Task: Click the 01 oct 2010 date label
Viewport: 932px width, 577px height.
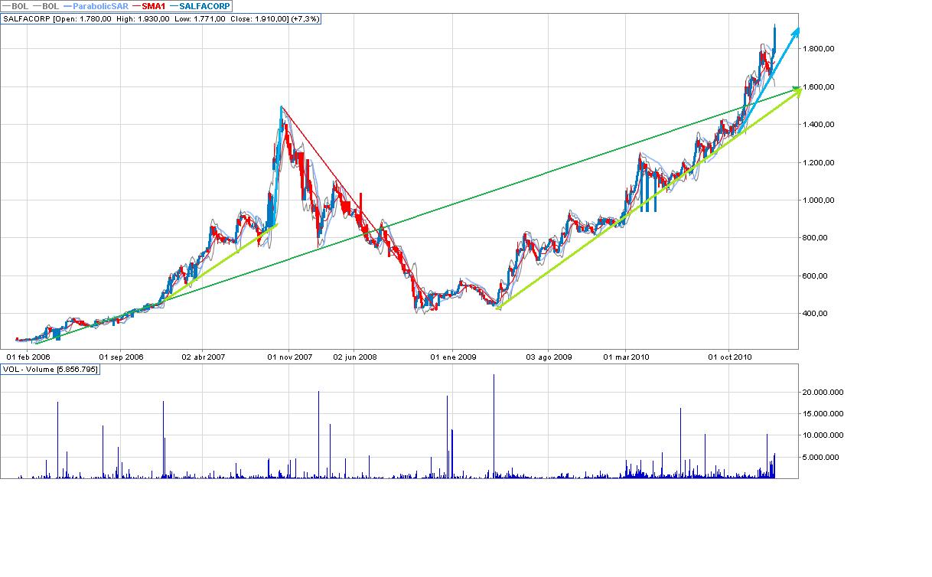Action: [x=731, y=357]
